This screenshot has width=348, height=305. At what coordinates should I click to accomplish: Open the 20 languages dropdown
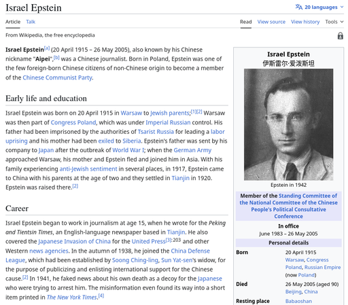click(319, 7)
